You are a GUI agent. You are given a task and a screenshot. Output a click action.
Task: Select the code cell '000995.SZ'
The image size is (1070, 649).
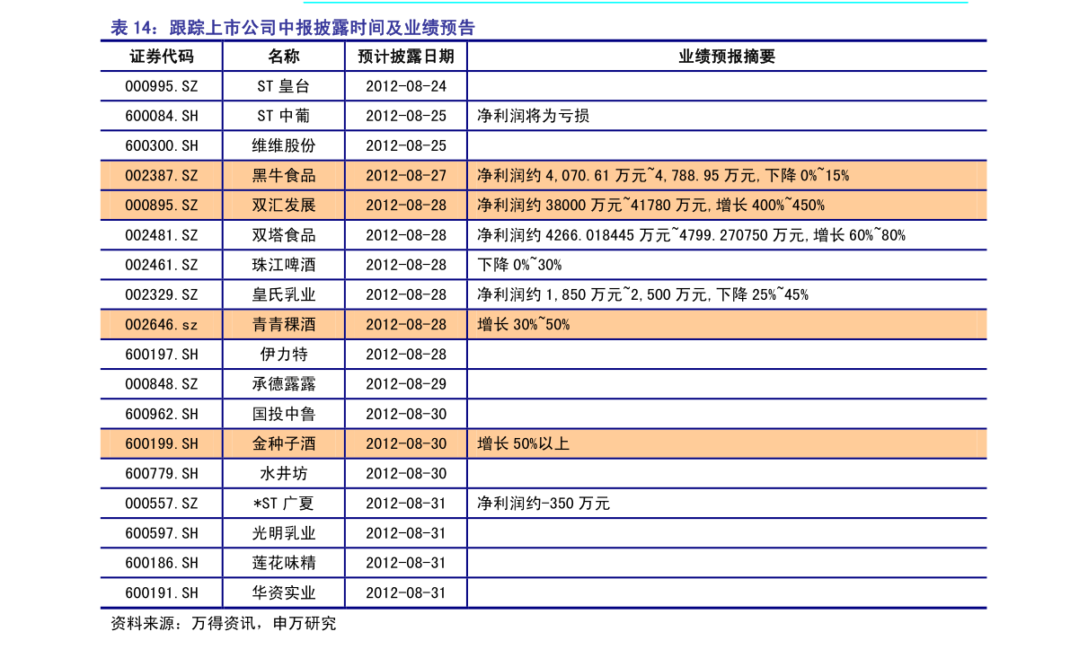click(x=162, y=86)
